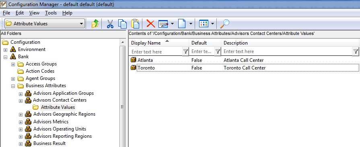Open the Properties icon in toolbar
This screenshot has height=147, width=360.
[x=163, y=24]
